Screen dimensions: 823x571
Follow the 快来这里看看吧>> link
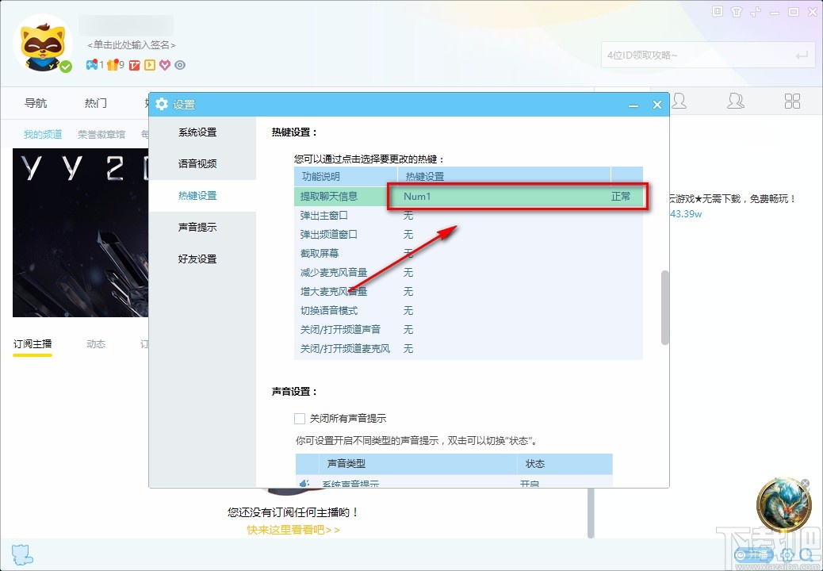[293, 530]
